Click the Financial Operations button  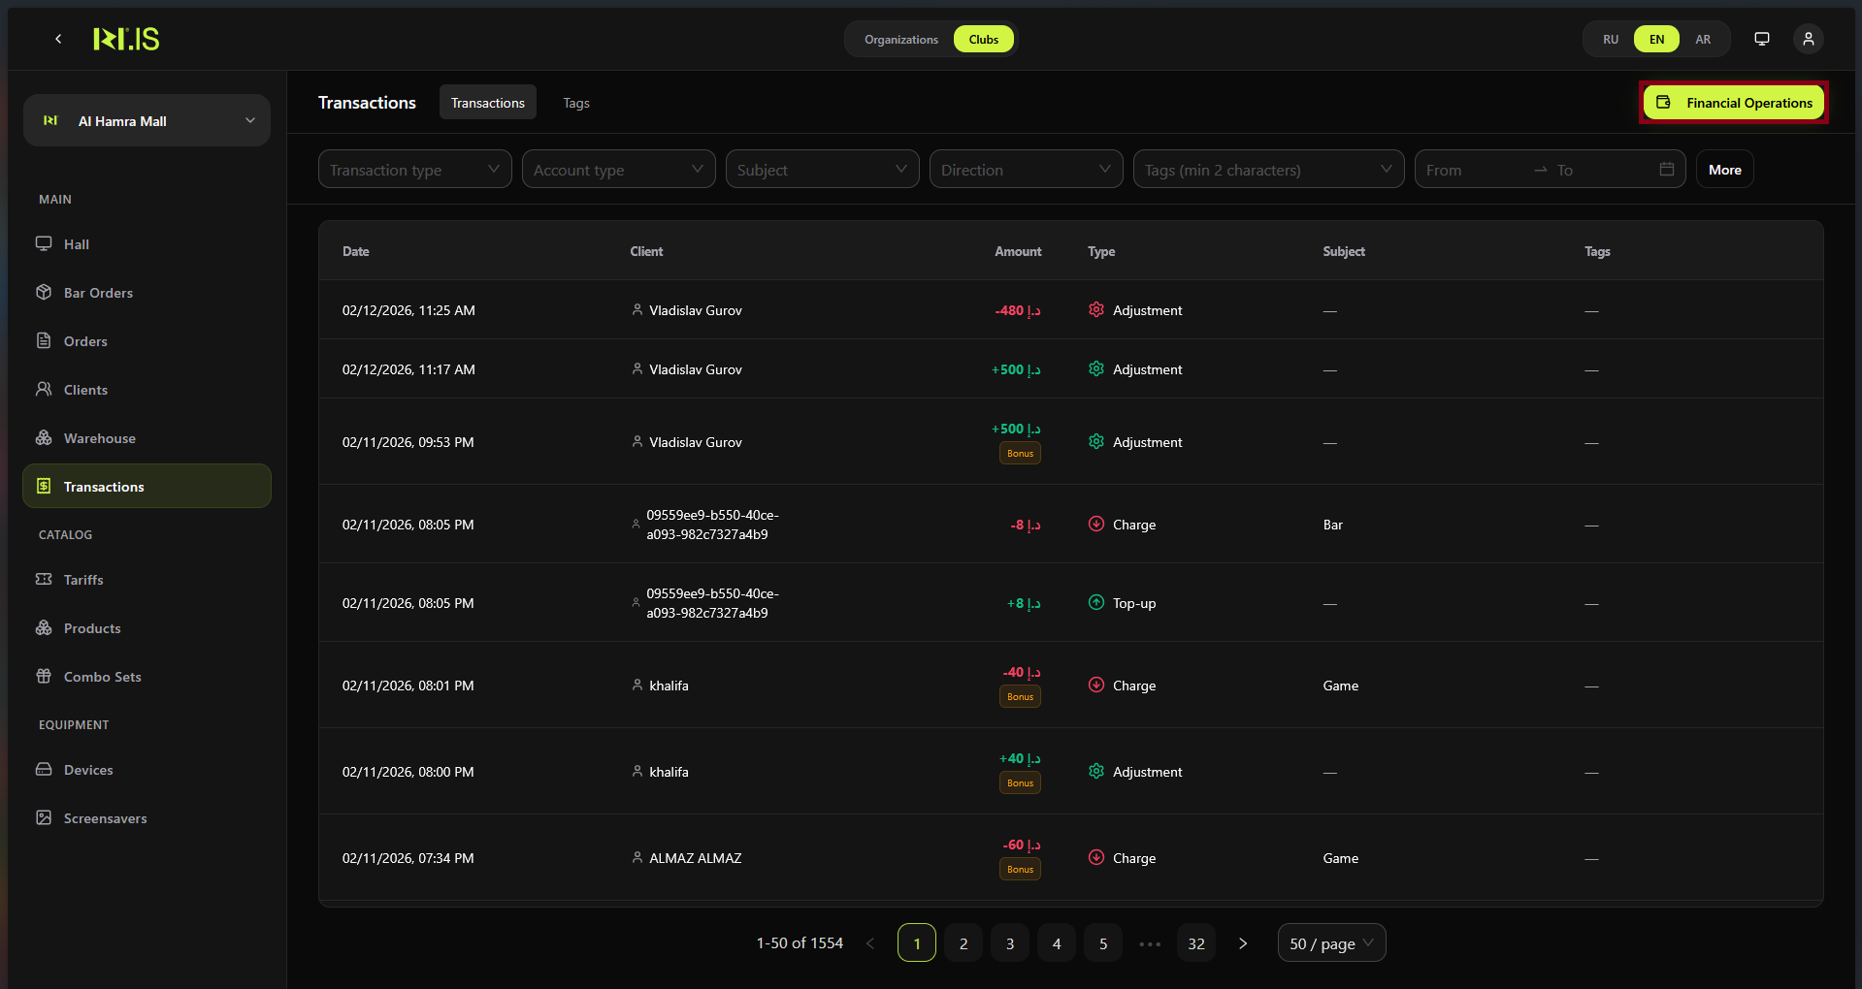1733,103
